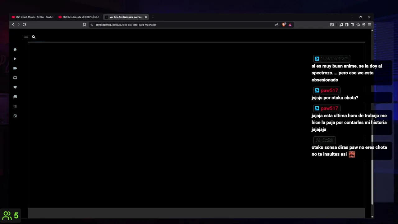Click the scrollbar down arrow at the bottom
398x224 pixels.
(372, 217)
